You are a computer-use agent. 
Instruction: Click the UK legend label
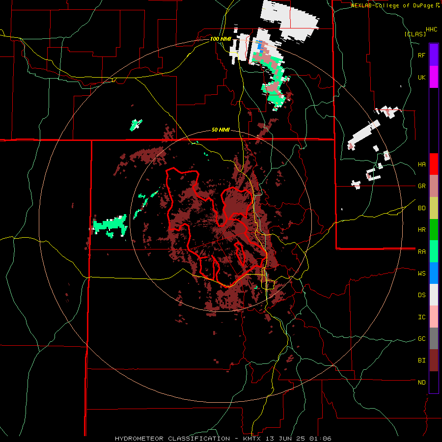pos(421,77)
